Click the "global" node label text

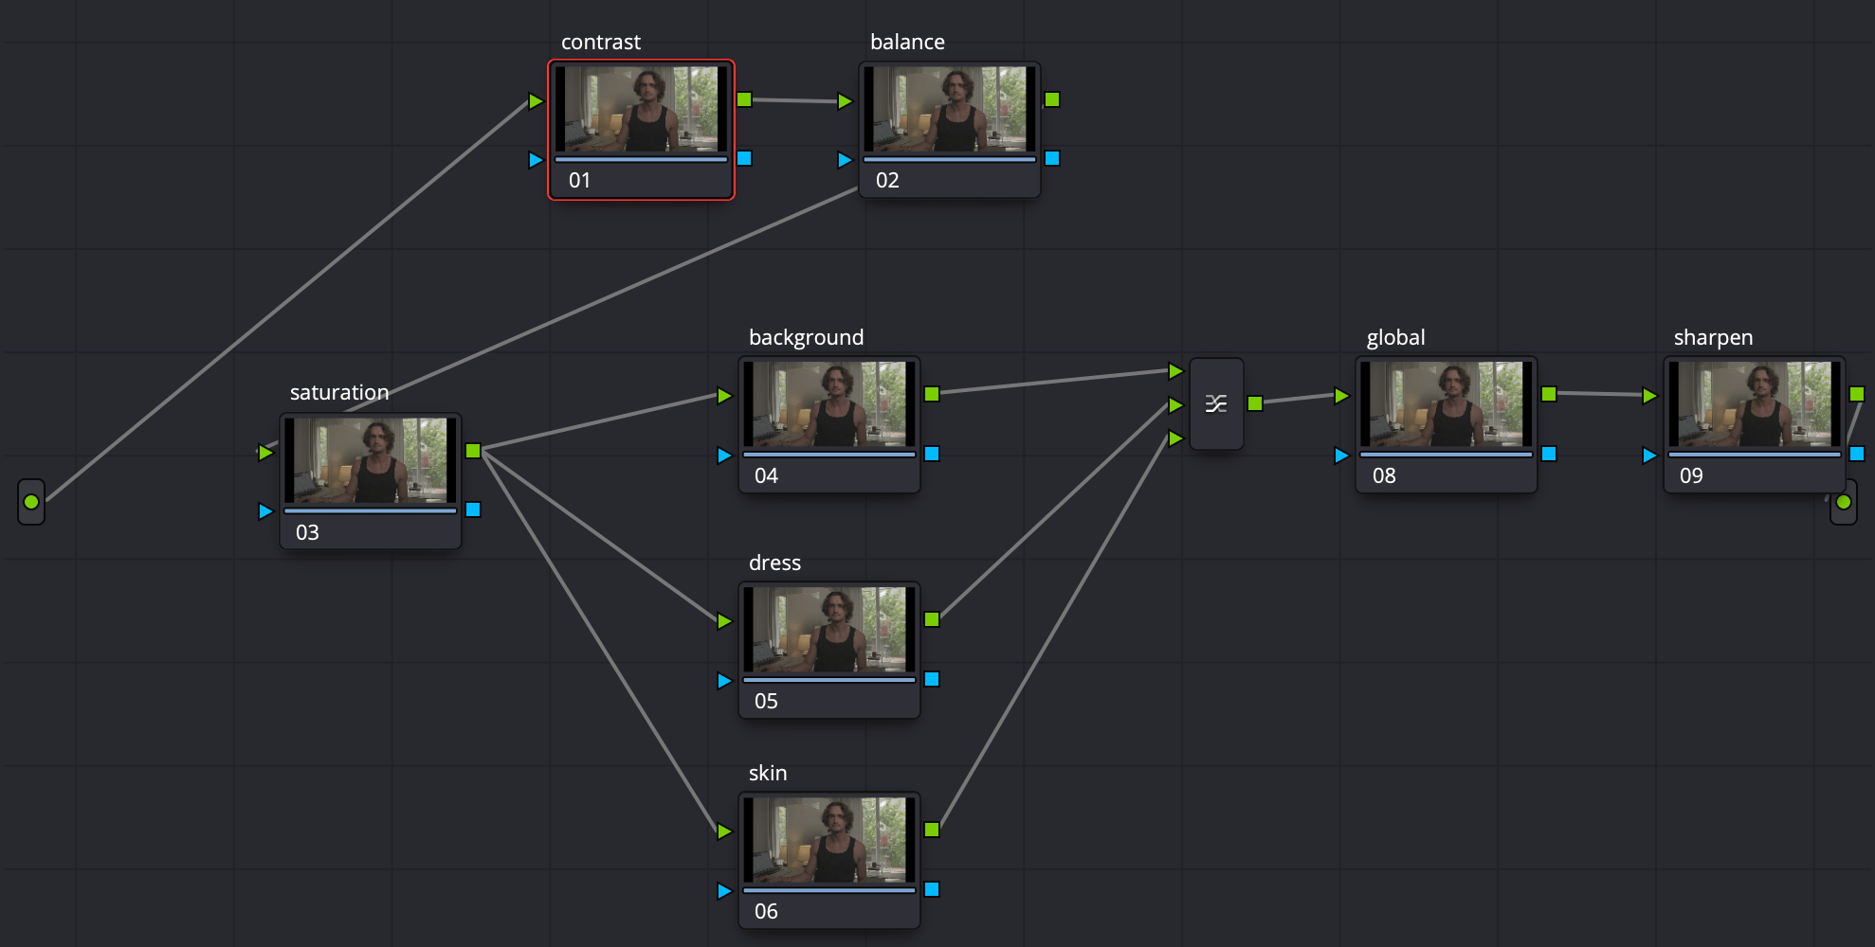click(x=1395, y=338)
